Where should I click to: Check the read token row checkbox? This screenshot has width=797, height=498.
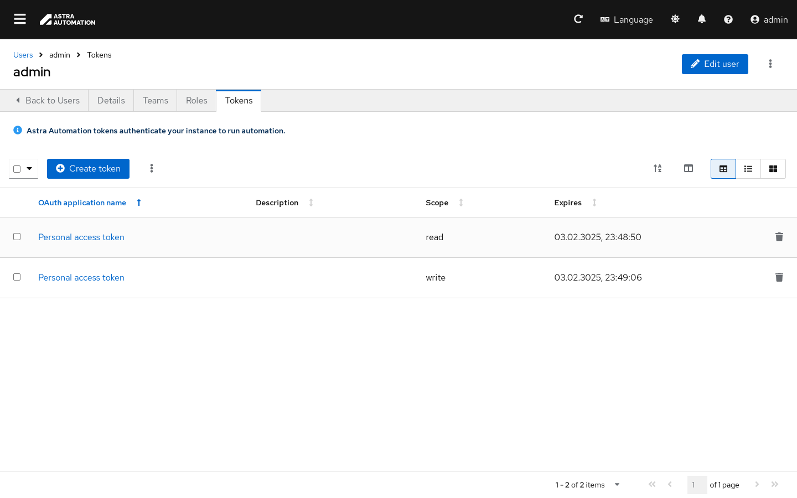pos(17,237)
